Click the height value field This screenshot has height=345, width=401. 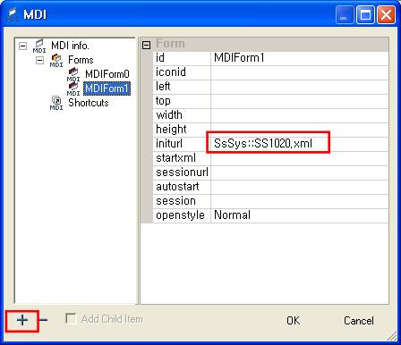(x=300, y=130)
